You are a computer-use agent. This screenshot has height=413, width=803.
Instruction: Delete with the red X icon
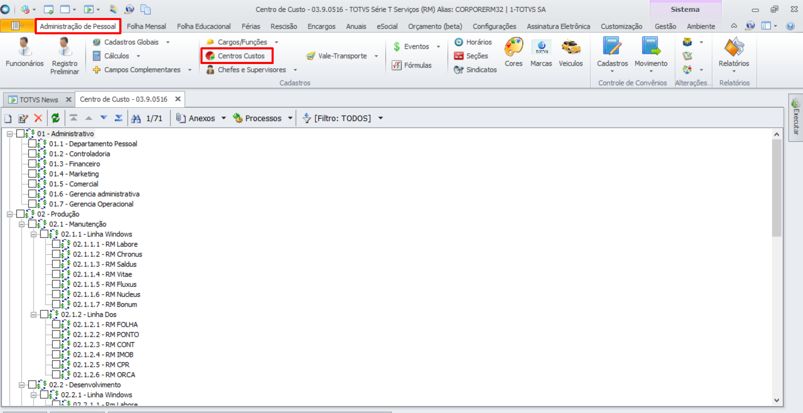click(x=38, y=118)
